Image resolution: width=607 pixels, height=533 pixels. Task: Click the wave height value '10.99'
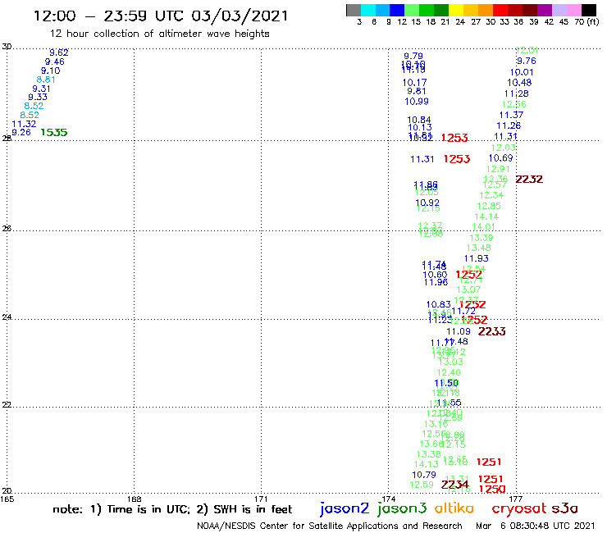pyautogui.click(x=417, y=102)
